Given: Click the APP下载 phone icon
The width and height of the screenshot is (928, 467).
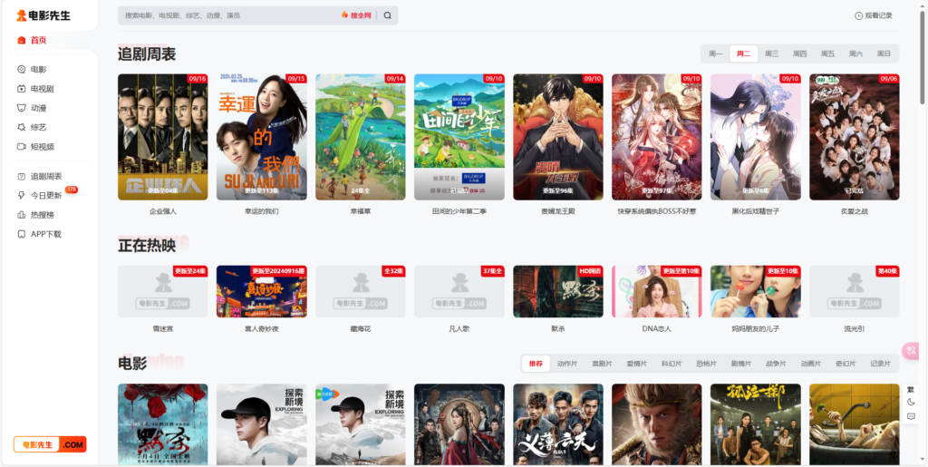Looking at the screenshot, I should (x=22, y=234).
